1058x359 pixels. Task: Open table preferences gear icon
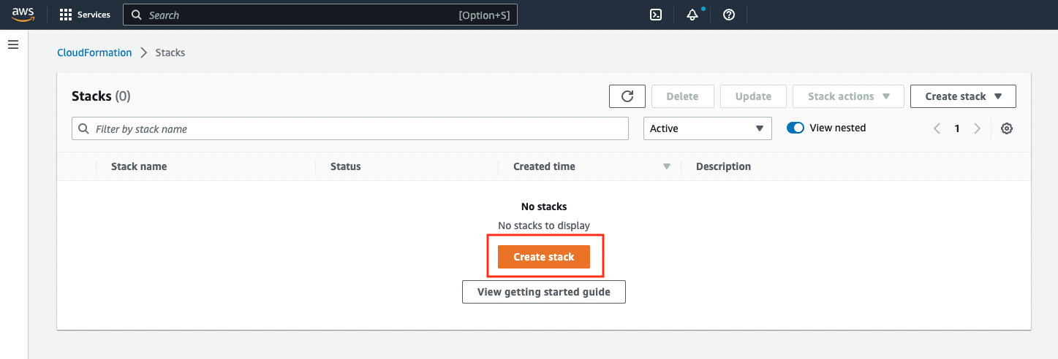[x=1007, y=128]
